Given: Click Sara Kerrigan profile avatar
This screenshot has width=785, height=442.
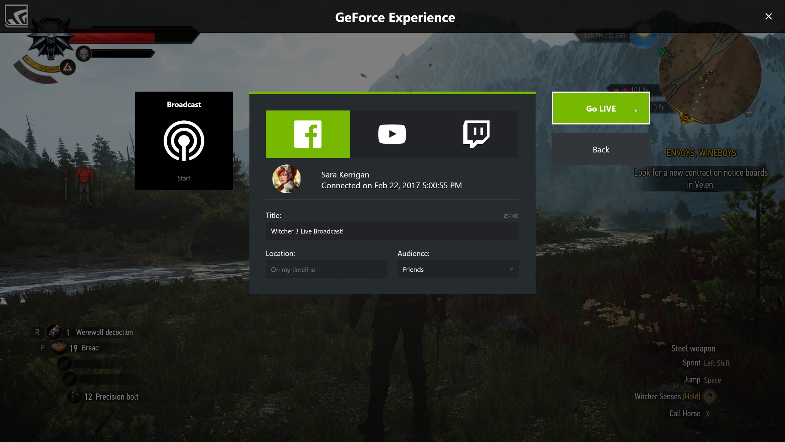Looking at the screenshot, I should (x=286, y=180).
